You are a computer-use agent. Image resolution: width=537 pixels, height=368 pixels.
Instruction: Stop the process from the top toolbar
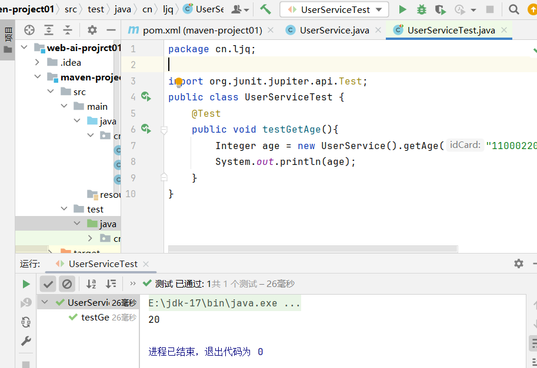[490, 9]
